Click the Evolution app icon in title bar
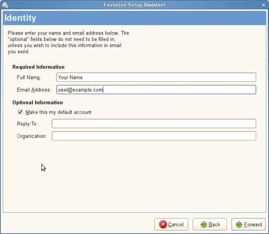Image resolution: width=269 pixels, height=234 pixels. pyautogui.click(x=5, y=5)
